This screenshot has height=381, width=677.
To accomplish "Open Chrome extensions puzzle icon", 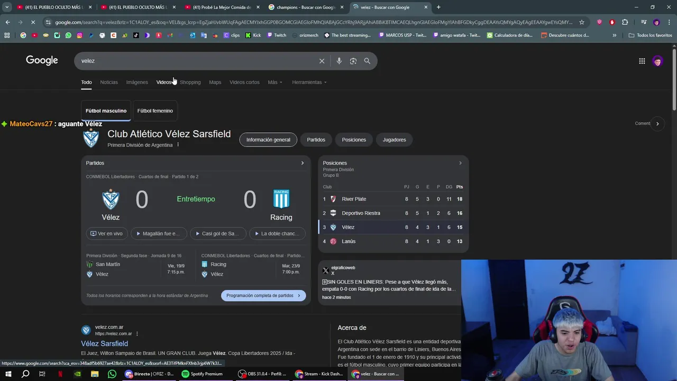I will pyautogui.click(x=625, y=22).
